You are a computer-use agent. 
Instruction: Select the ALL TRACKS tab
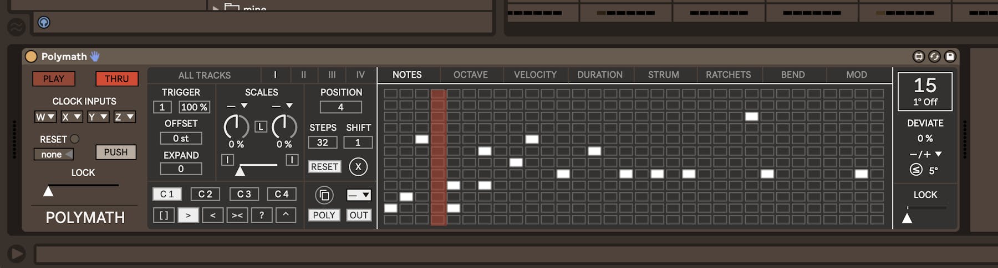(x=204, y=75)
